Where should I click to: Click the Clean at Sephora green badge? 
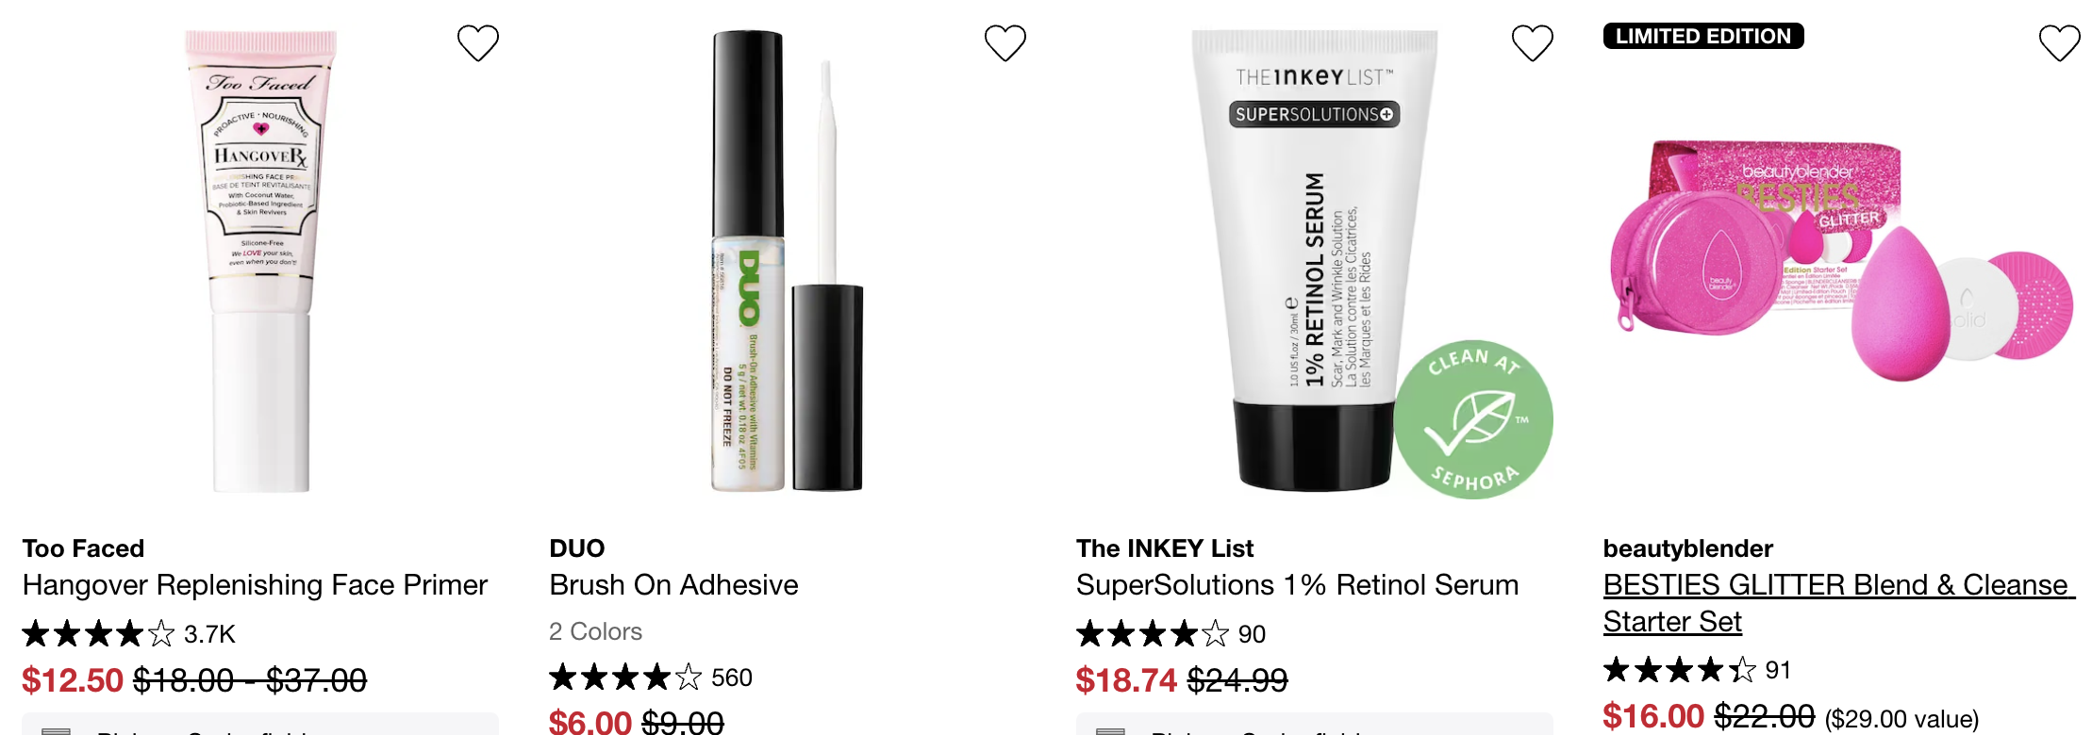click(1472, 419)
